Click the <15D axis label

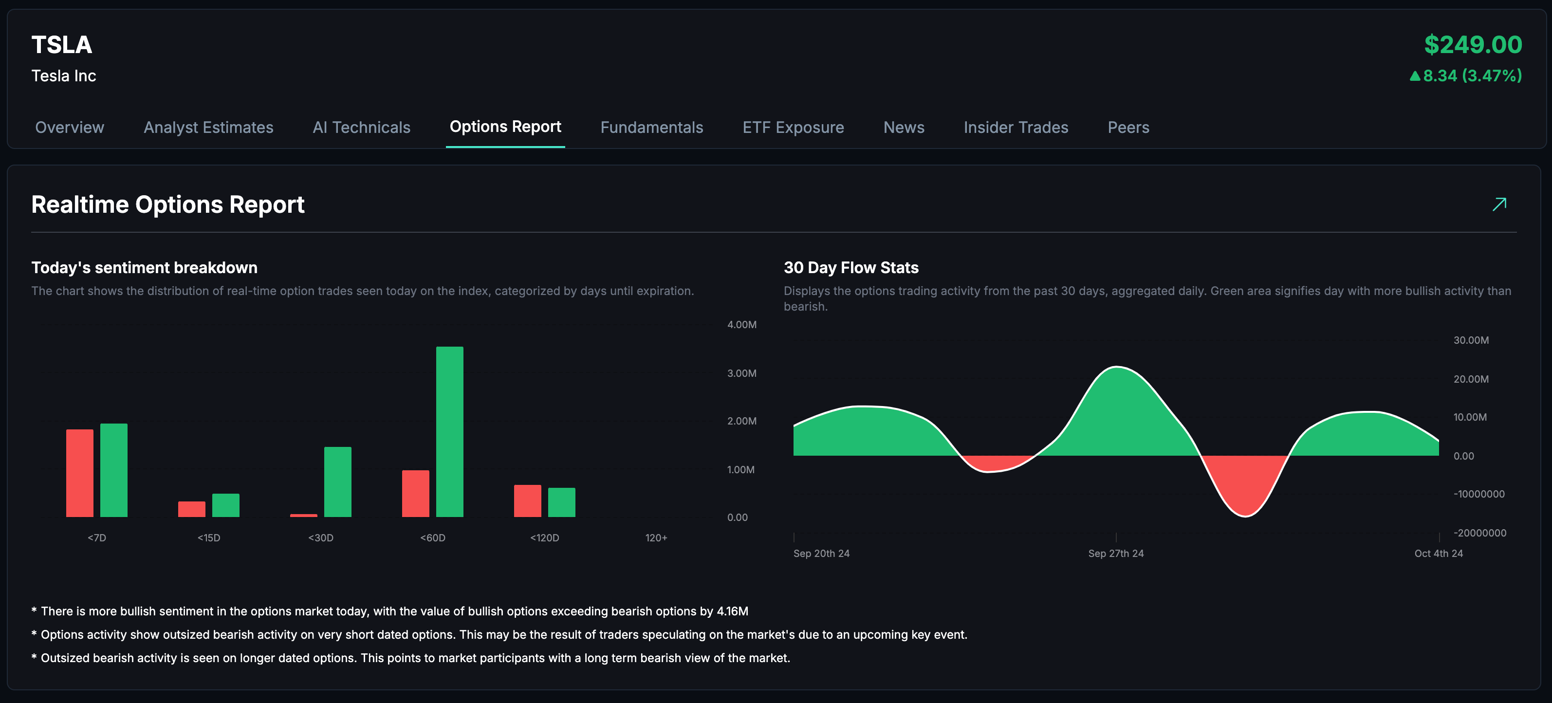(x=209, y=538)
